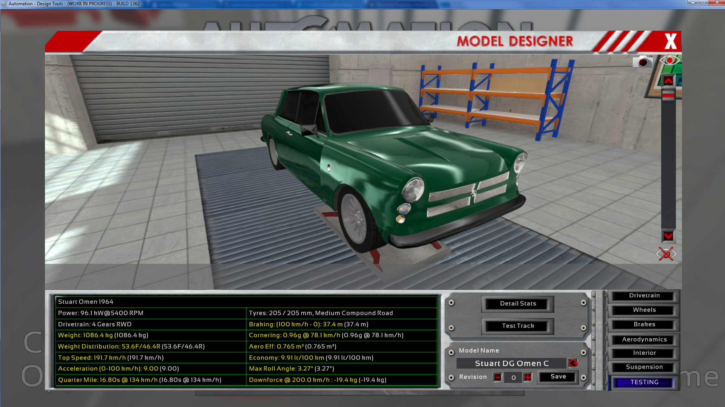
Task: Close Model Designer with white X
Action: 671,41
